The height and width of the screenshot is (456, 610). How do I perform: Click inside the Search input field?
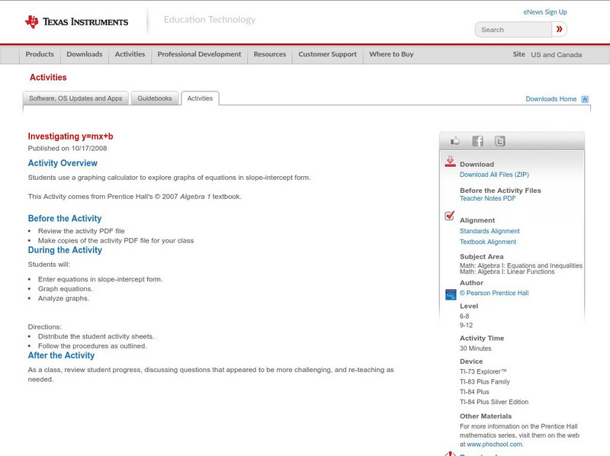(x=513, y=30)
